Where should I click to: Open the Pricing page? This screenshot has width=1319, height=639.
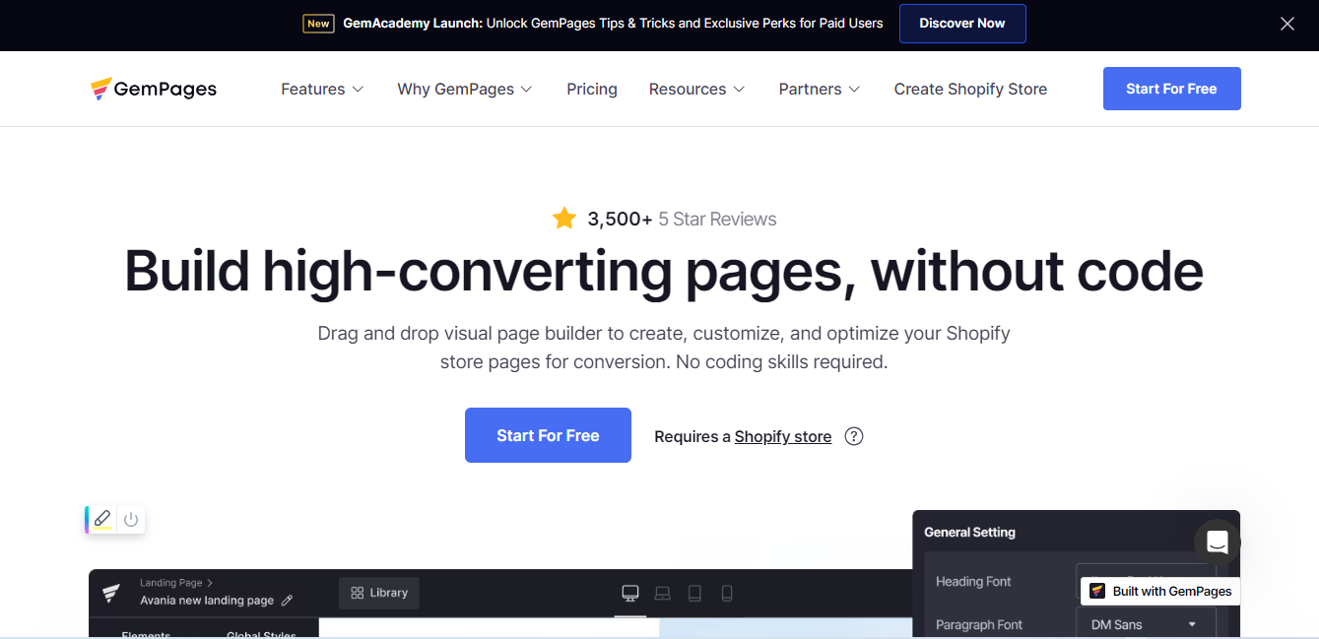point(592,89)
